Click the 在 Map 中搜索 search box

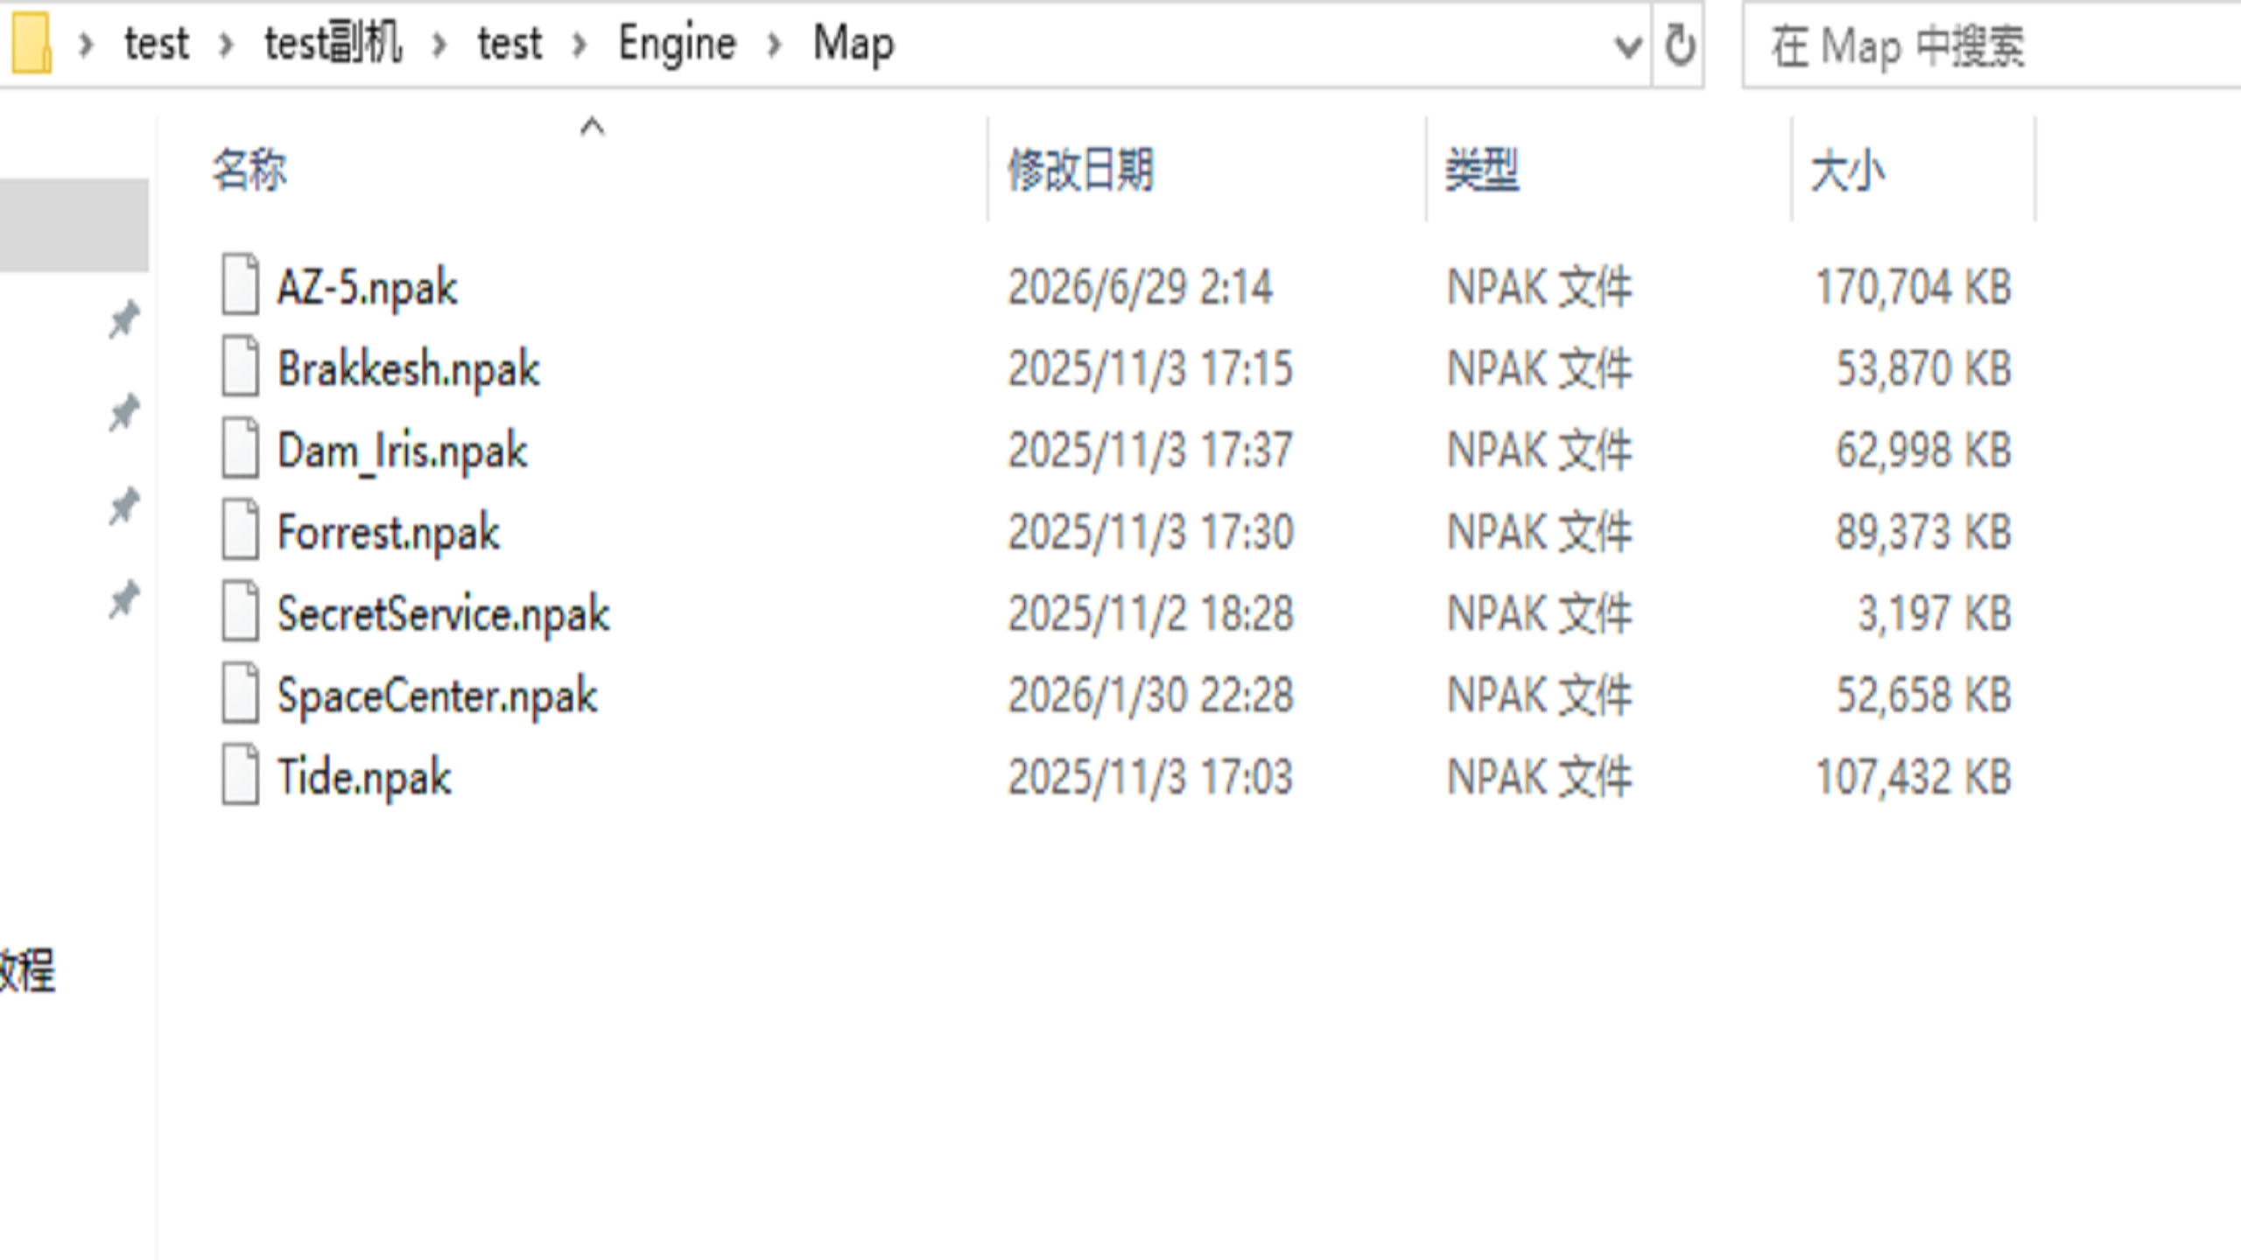(1992, 45)
